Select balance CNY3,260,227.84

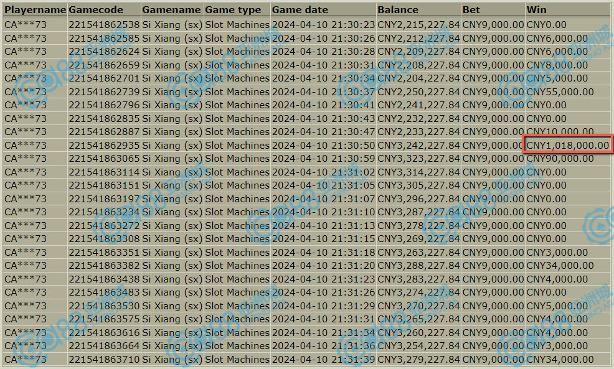[x=418, y=333]
